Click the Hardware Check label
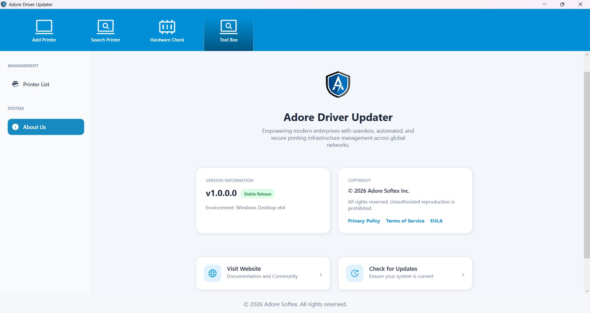Viewport: 590px width, 313px height. click(167, 40)
